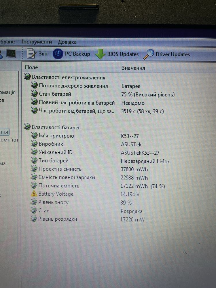Select the Рівень розрядки row icon
The width and height of the screenshot is (216, 288).
click(x=34, y=219)
